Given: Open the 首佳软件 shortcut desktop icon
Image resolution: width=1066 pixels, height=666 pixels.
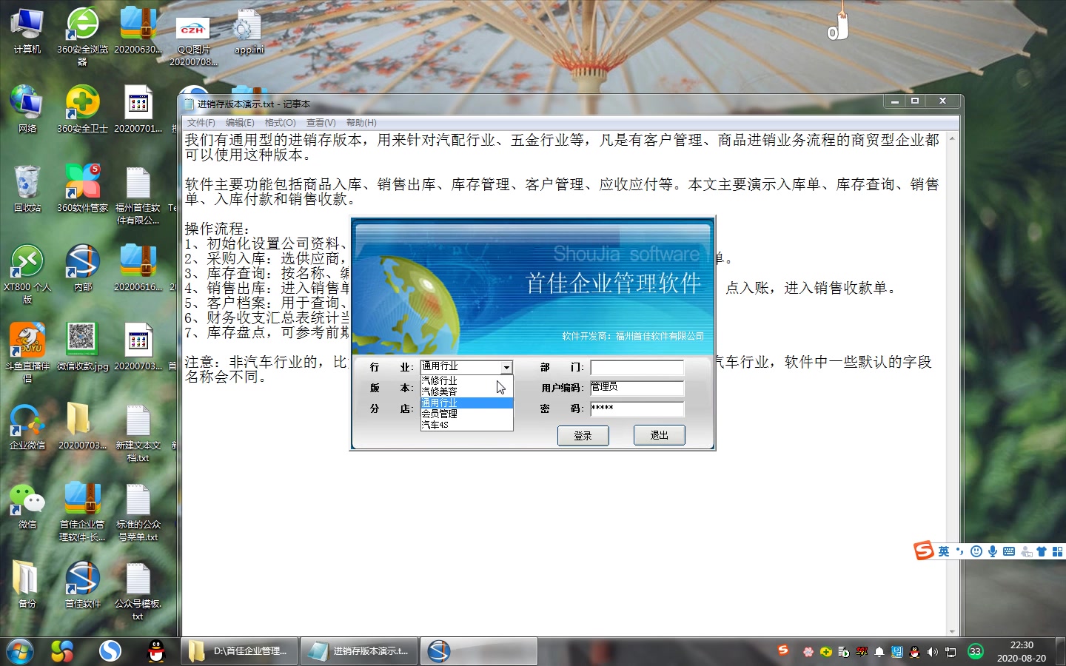Looking at the screenshot, I should point(82,585).
